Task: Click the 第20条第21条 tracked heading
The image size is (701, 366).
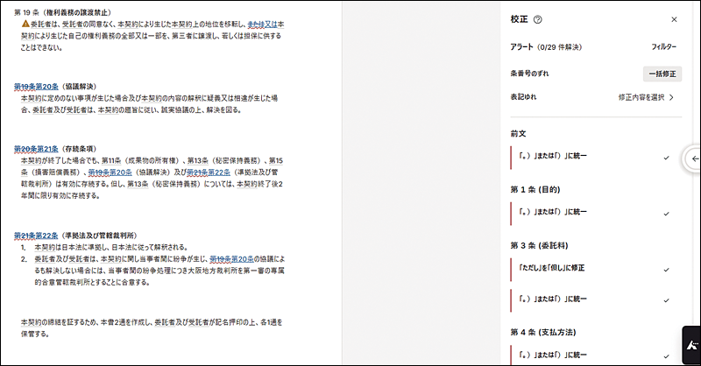Action: pyautogui.click(x=37, y=150)
